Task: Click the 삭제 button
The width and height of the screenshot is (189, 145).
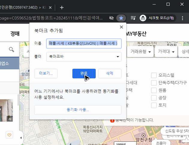Action: pyautogui.click(x=110, y=74)
